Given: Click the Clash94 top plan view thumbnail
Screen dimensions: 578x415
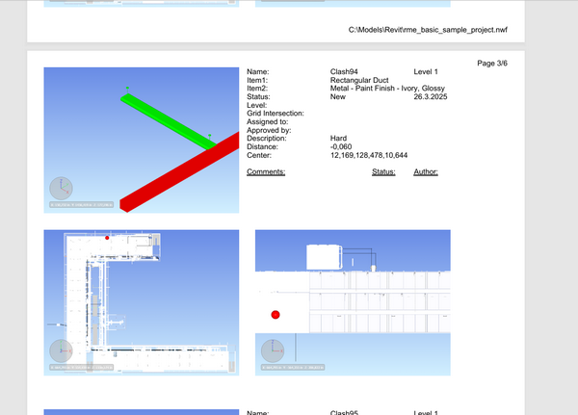Looking at the screenshot, I should click(x=142, y=302).
